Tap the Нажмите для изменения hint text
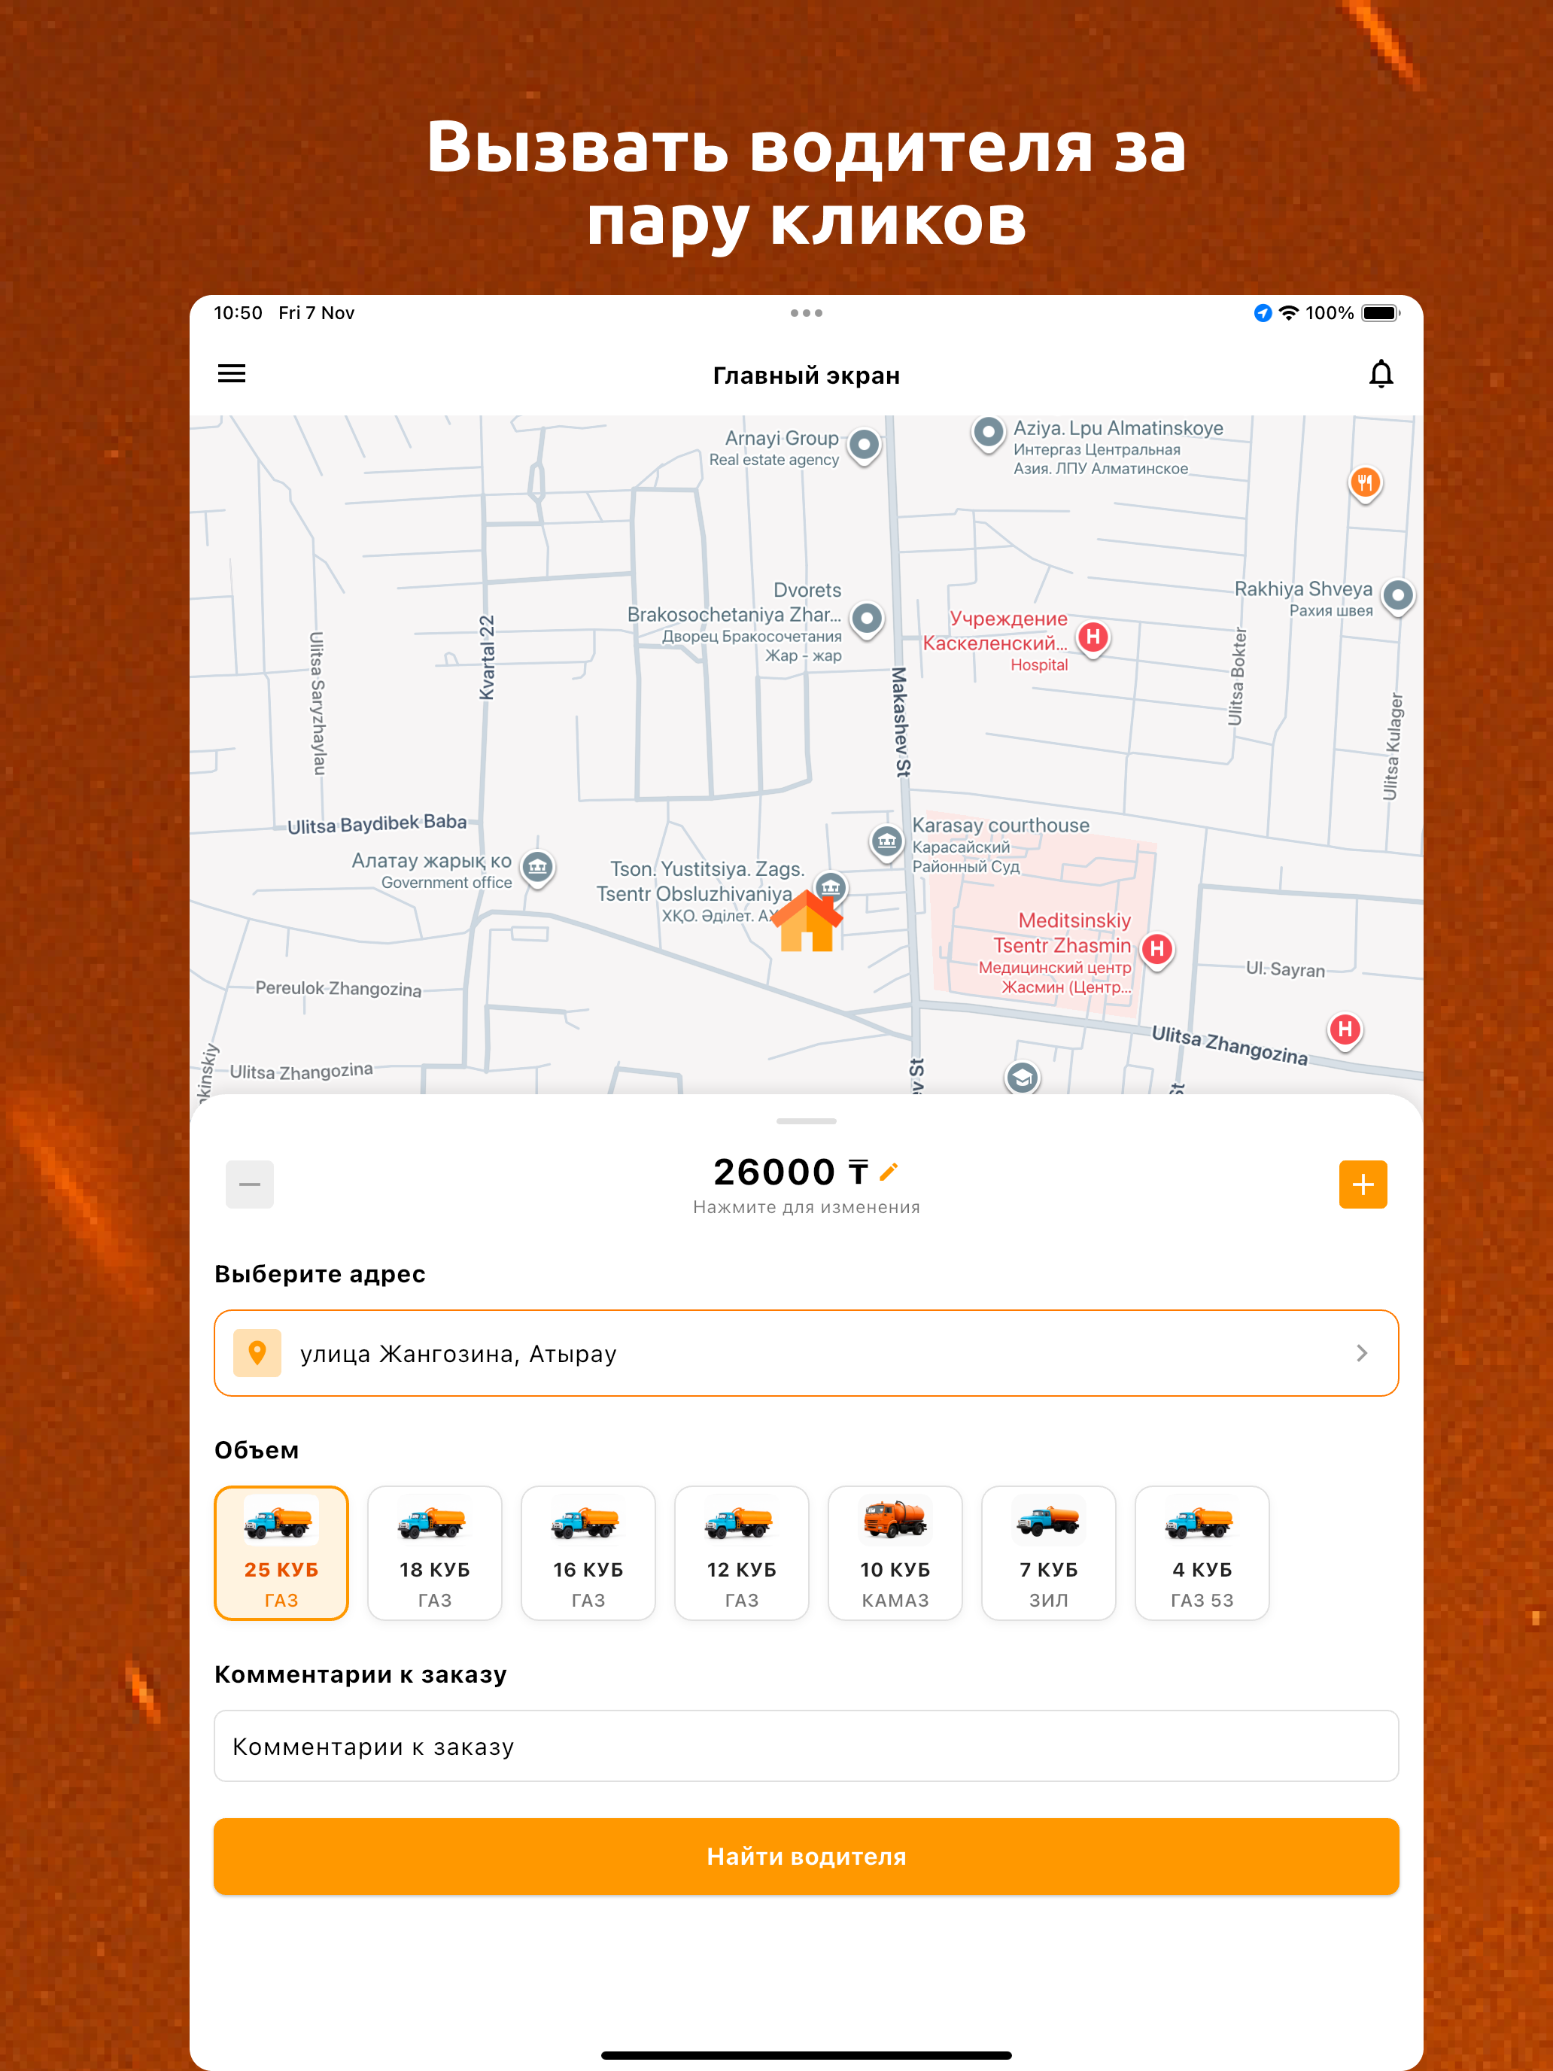This screenshot has height=2071, width=1553. tap(806, 1208)
